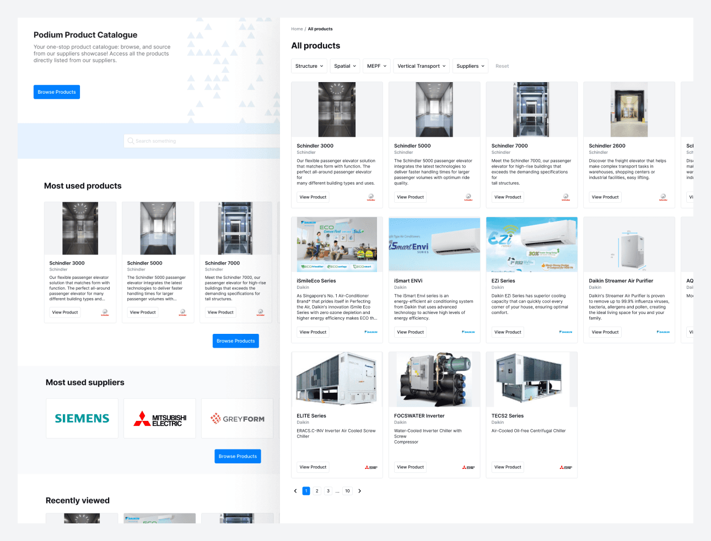The width and height of the screenshot is (711, 541).
Task: Click Daikin logo on iSmart ENVi card
Action: coord(468,332)
